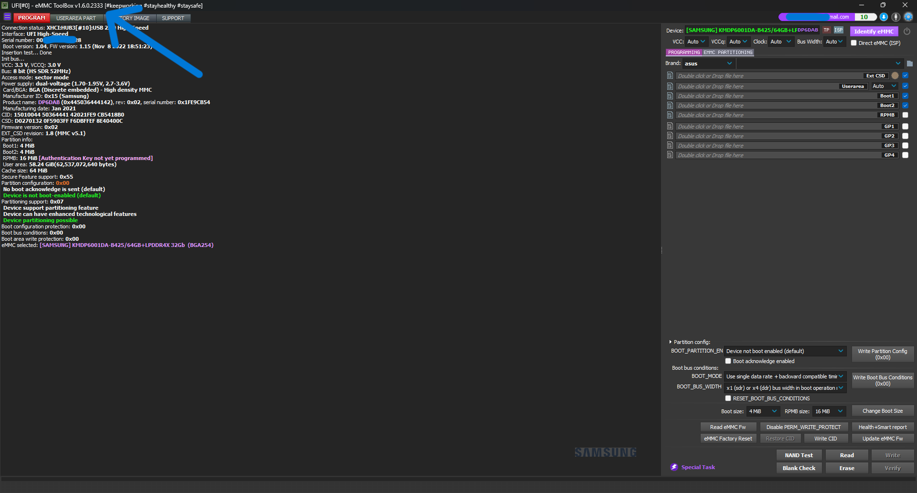The image size is (917, 493).
Task: Check RESET_BOOT_BUS_CONDITIONS box
Action: point(728,398)
